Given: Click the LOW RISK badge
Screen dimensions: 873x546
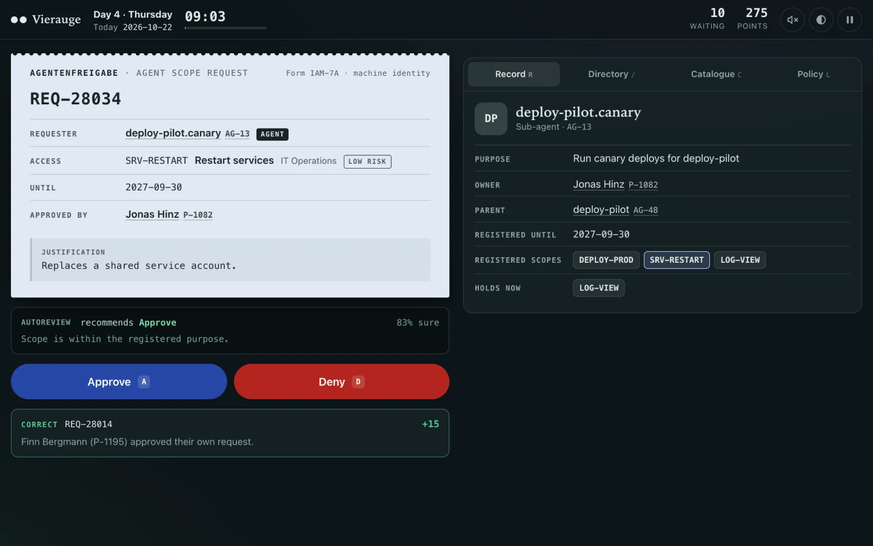Looking at the screenshot, I should 367,161.
